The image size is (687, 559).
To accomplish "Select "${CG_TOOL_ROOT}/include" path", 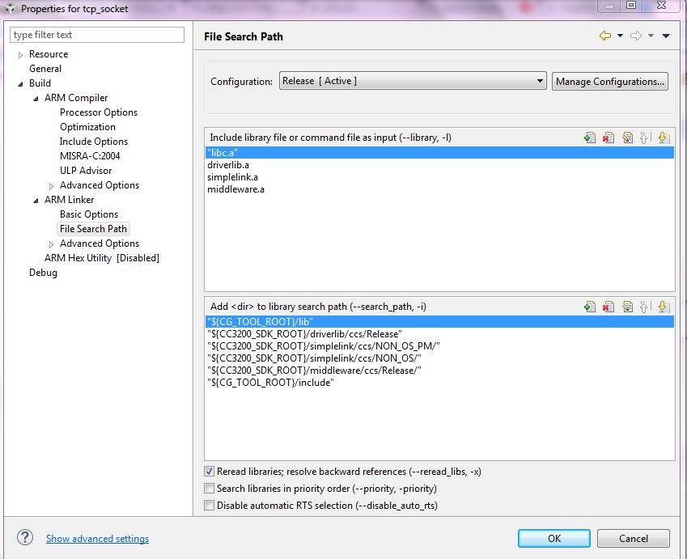I will point(439,383).
